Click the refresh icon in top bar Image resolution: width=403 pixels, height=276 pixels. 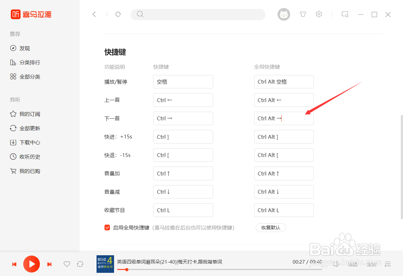118,14
